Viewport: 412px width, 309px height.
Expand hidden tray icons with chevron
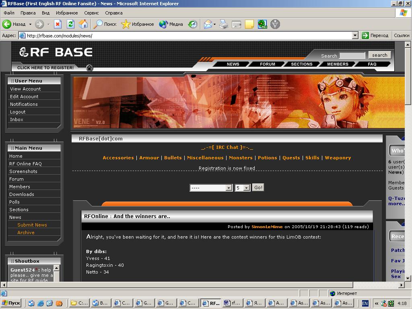[x=377, y=303]
